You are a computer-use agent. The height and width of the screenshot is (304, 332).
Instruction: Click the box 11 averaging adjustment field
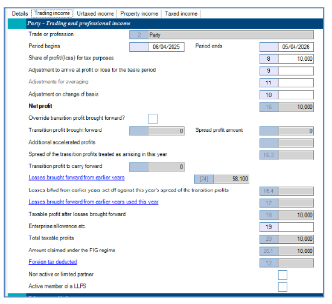(x=296, y=82)
